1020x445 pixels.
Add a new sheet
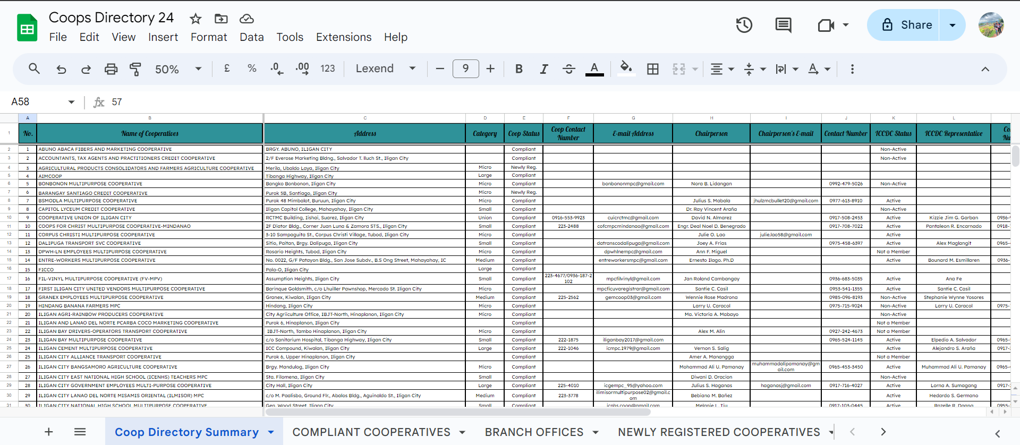point(48,432)
